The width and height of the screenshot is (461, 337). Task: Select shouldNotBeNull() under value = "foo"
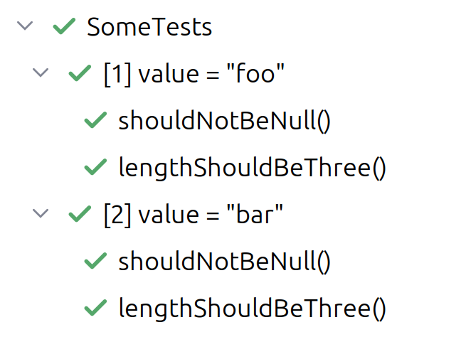click(x=225, y=121)
